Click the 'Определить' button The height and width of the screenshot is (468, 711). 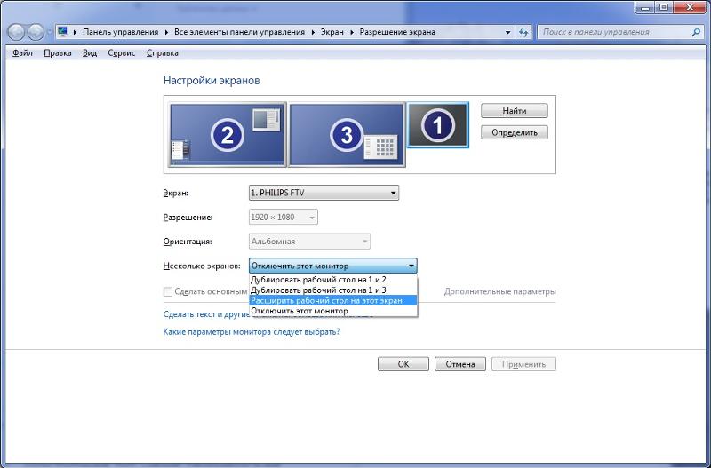(515, 132)
